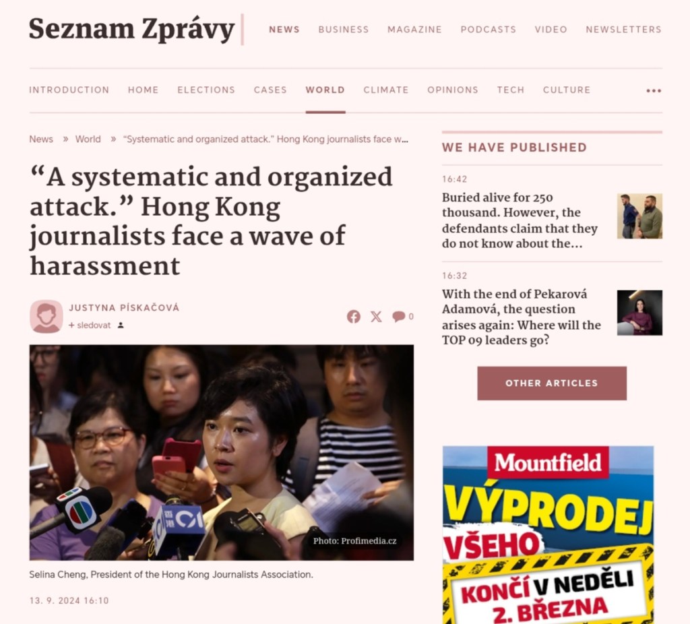
Task: Click World breadcrumb link
Action: pos(88,139)
